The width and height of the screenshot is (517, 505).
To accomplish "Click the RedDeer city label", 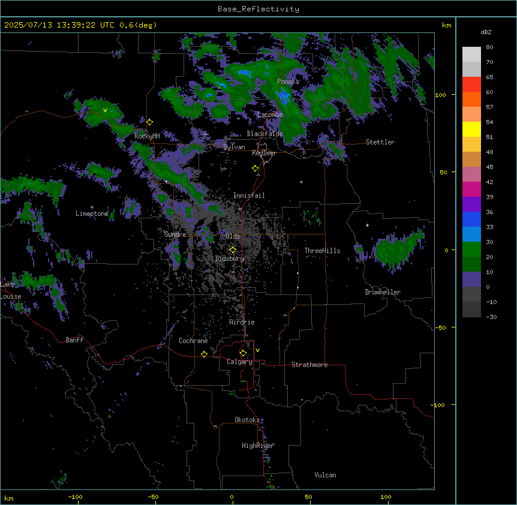I will [264, 153].
